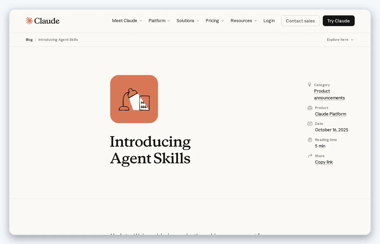Expand the chevron next to Platform

(x=169, y=21)
